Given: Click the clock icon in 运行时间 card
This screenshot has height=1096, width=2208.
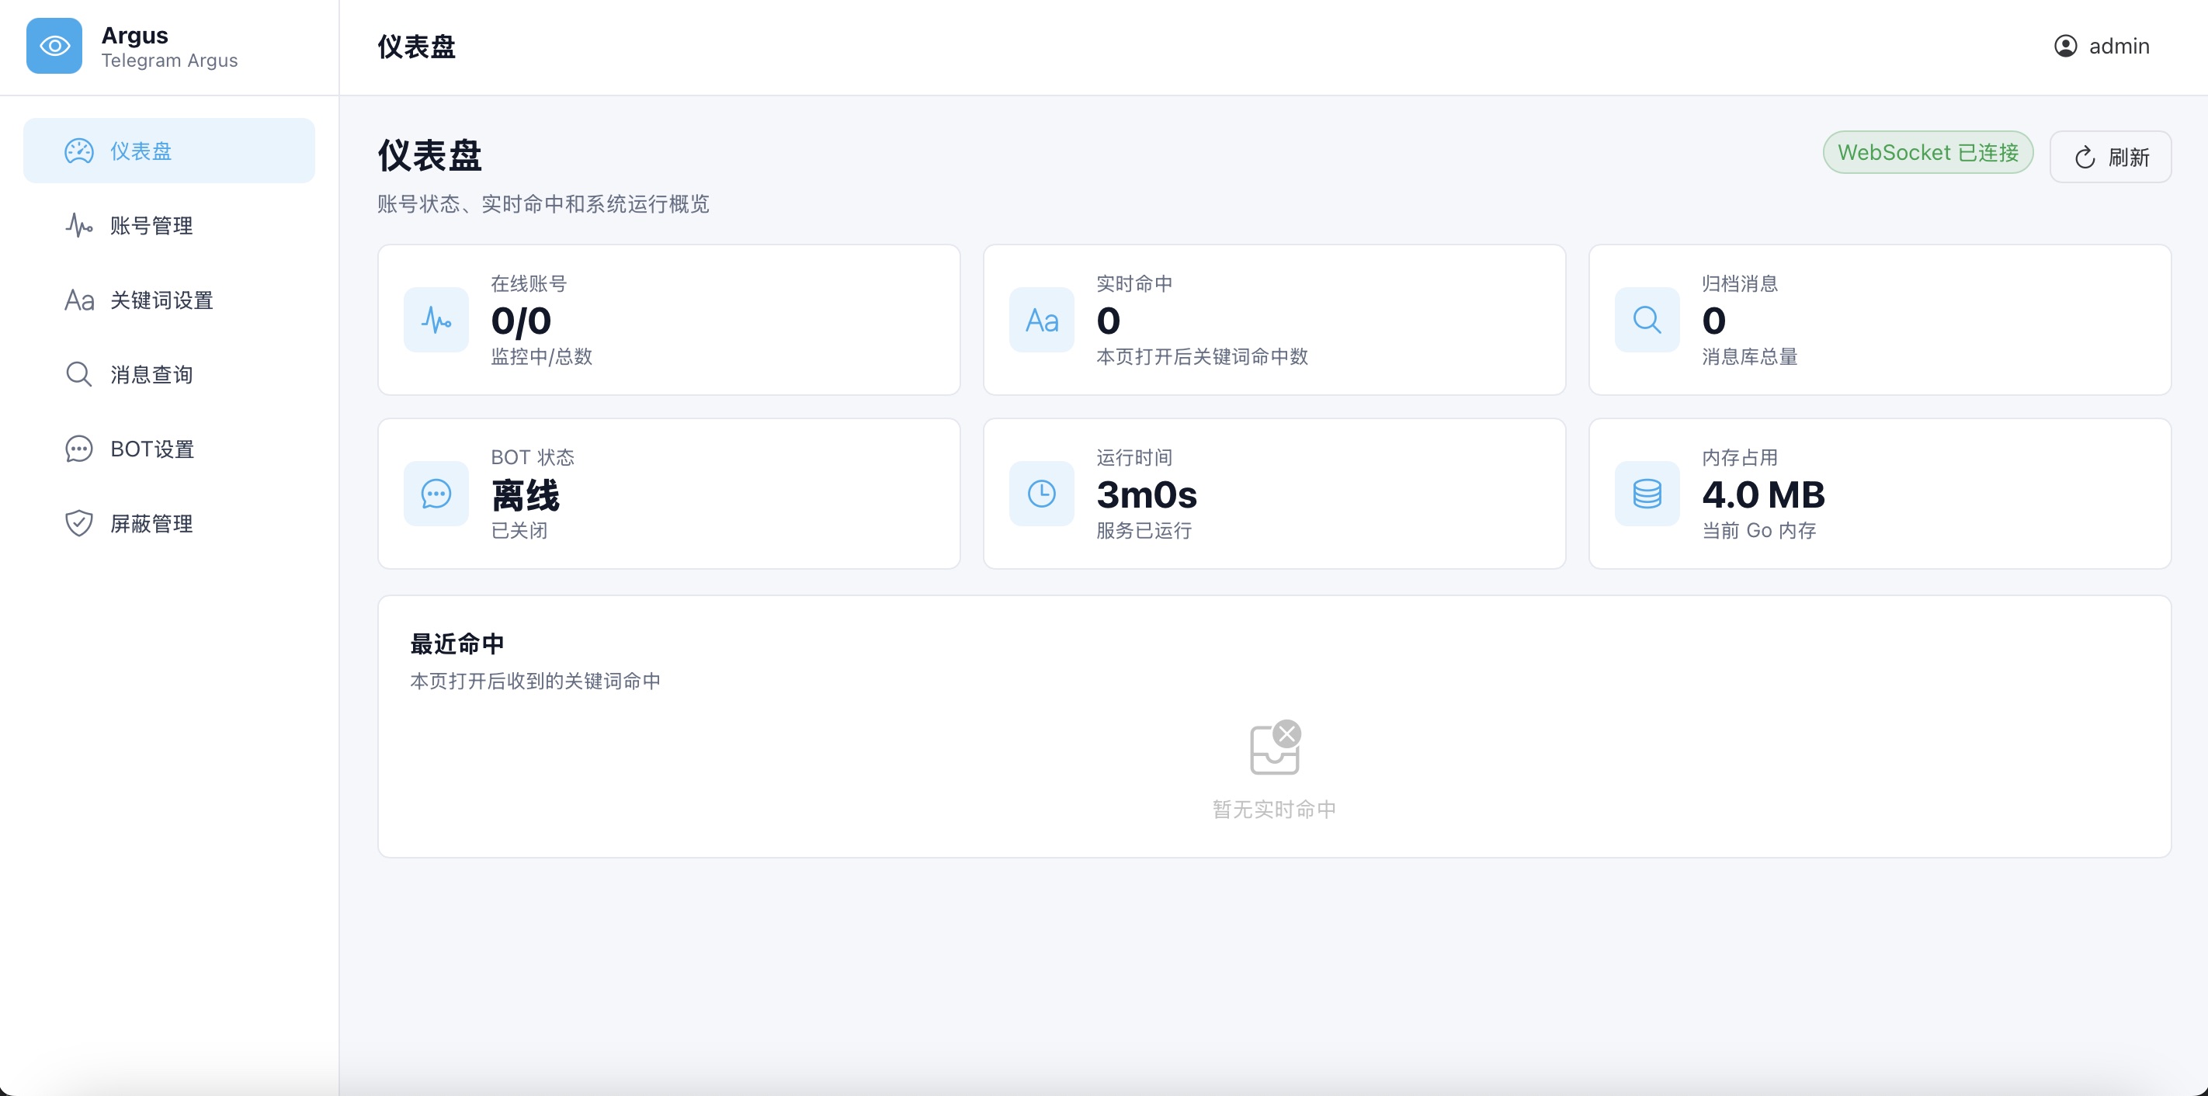Looking at the screenshot, I should [x=1041, y=494].
